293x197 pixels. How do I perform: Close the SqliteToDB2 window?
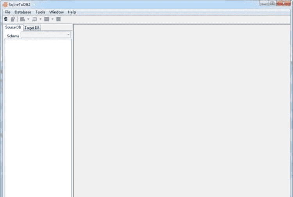point(284,4)
